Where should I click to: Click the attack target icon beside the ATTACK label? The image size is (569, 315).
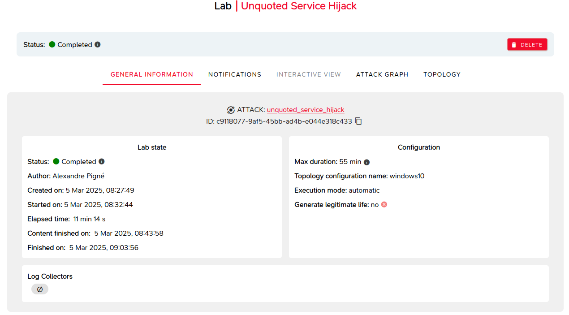coord(231,110)
